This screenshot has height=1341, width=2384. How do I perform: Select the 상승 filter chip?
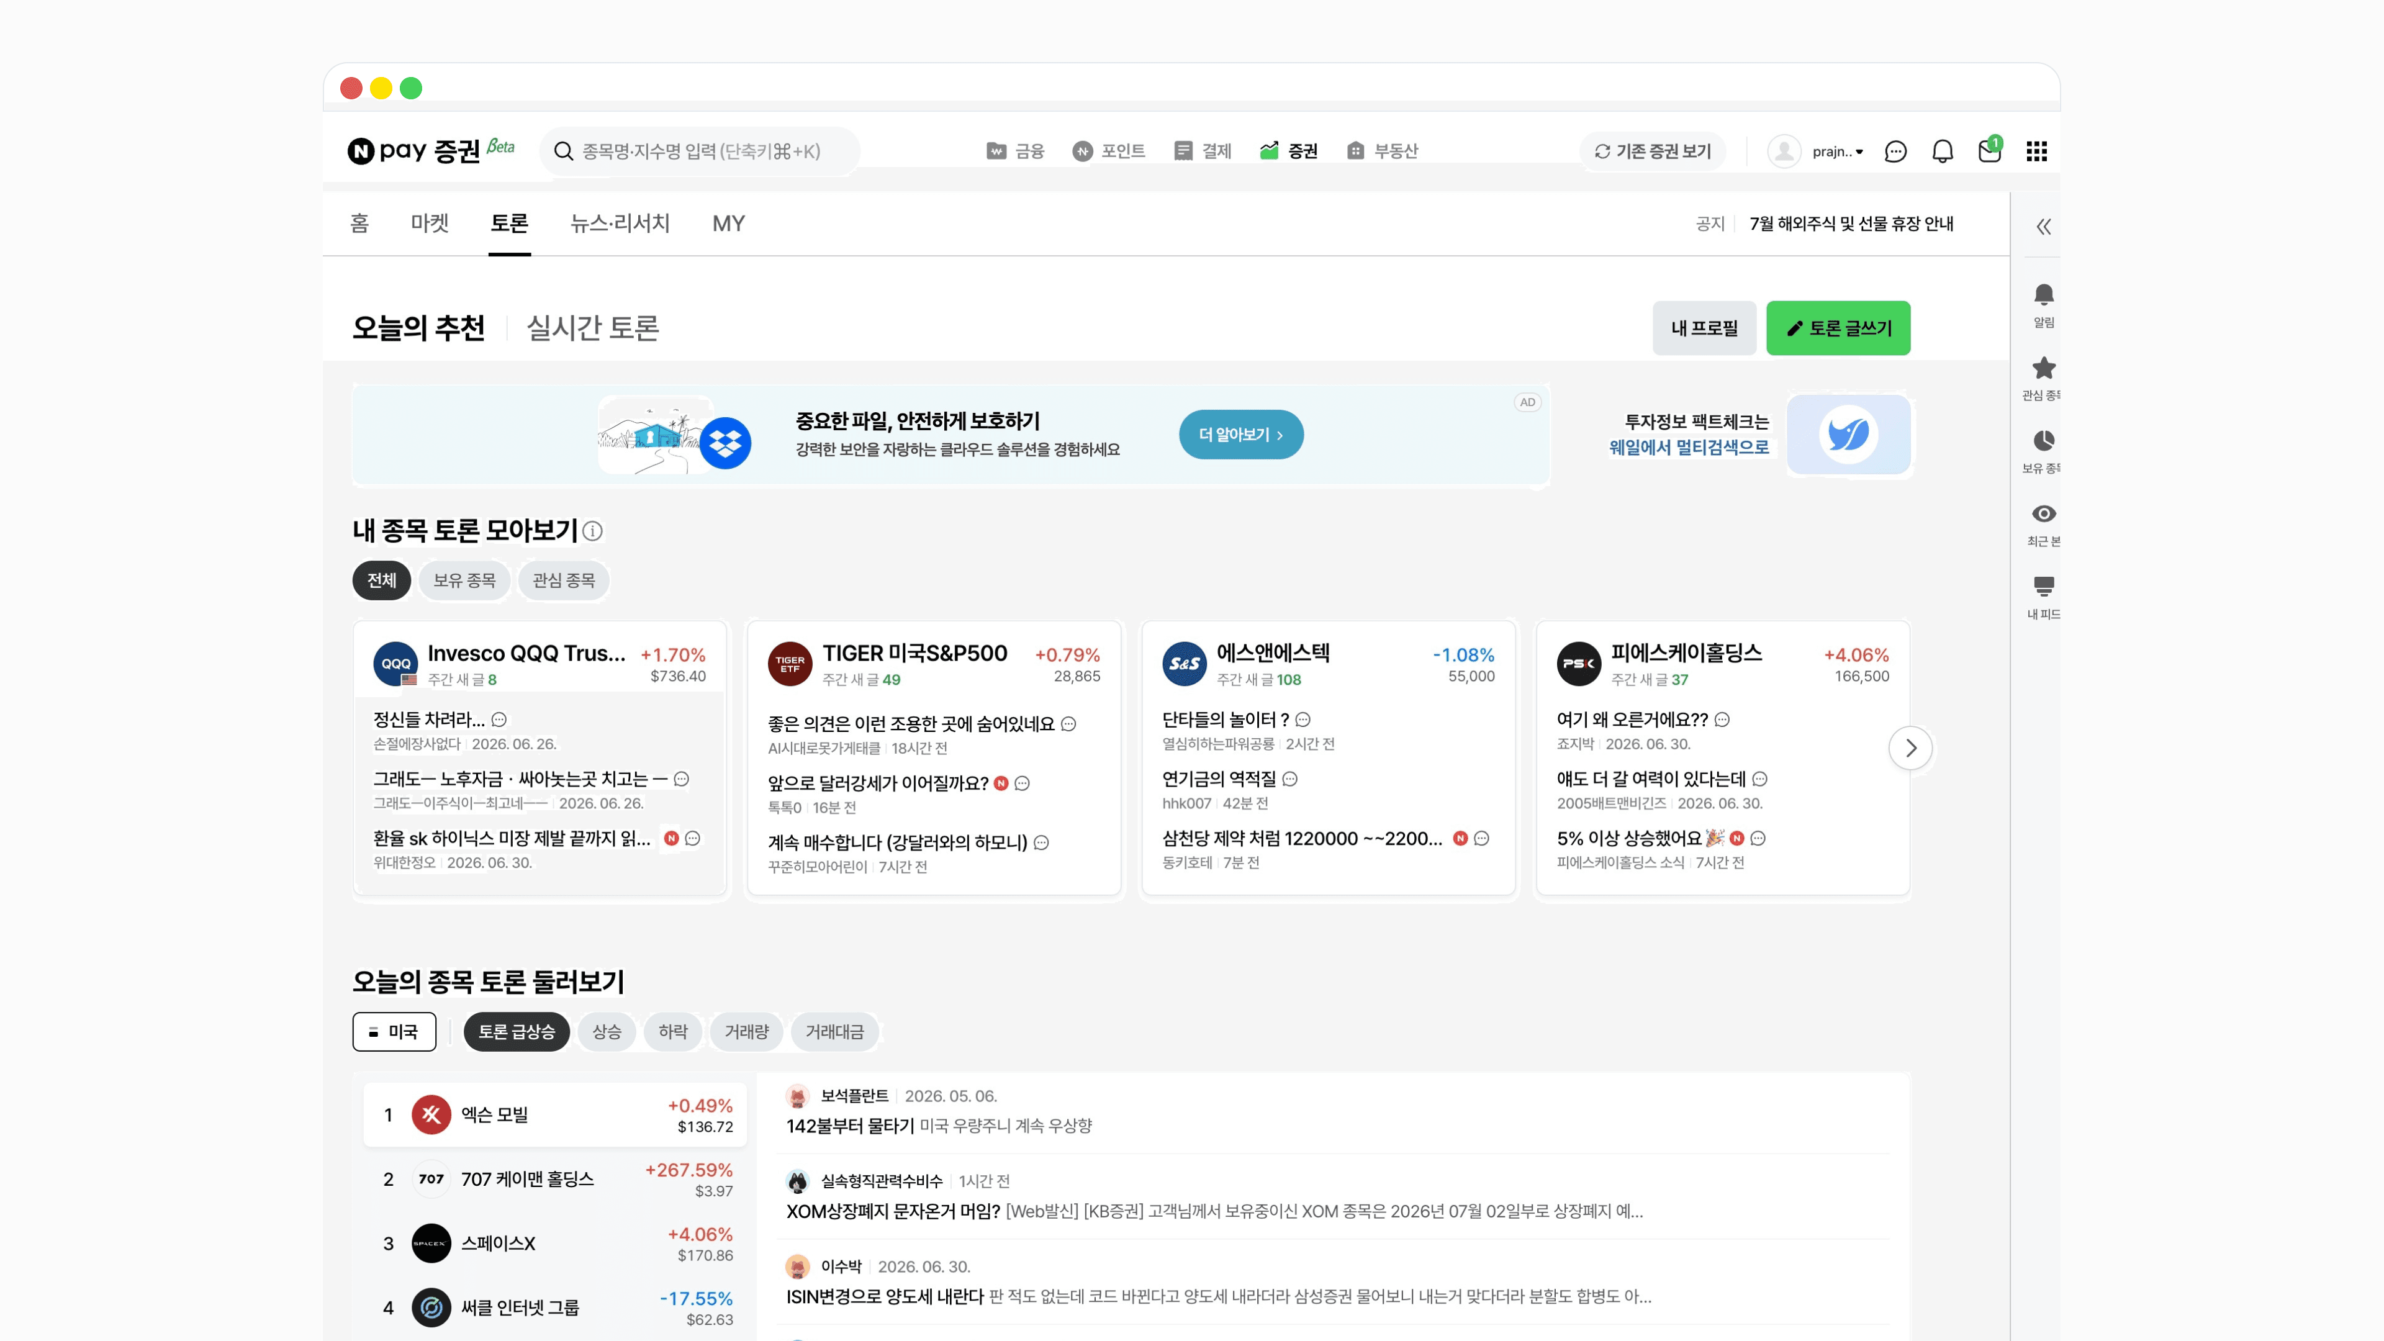[607, 1032]
